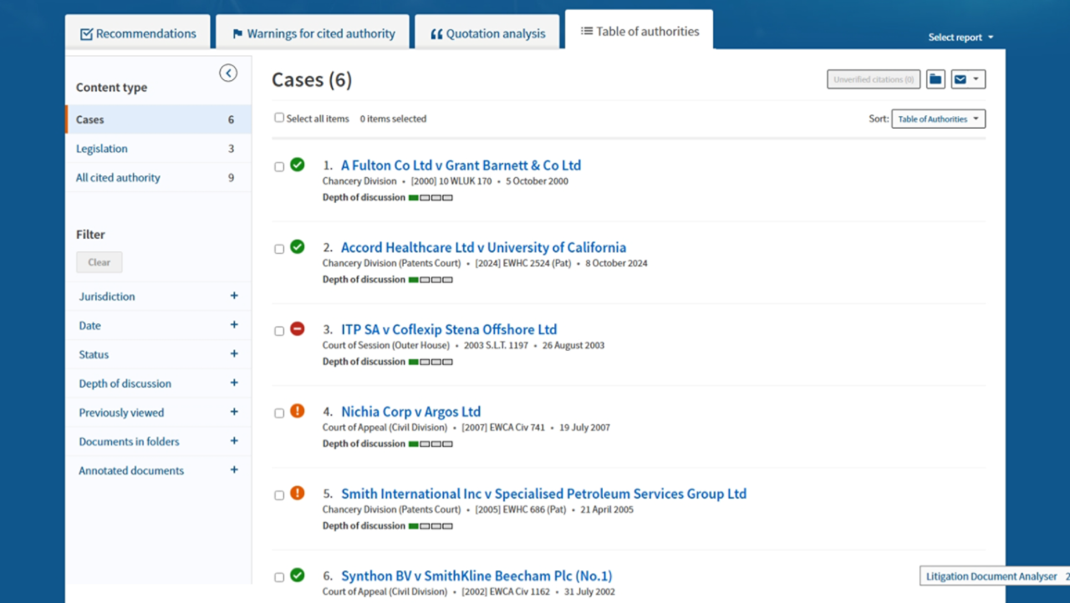Open Synthon BV v SmithKline Beecham case
Viewport: 1070px width, 603px height.
[x=476, y=575]
